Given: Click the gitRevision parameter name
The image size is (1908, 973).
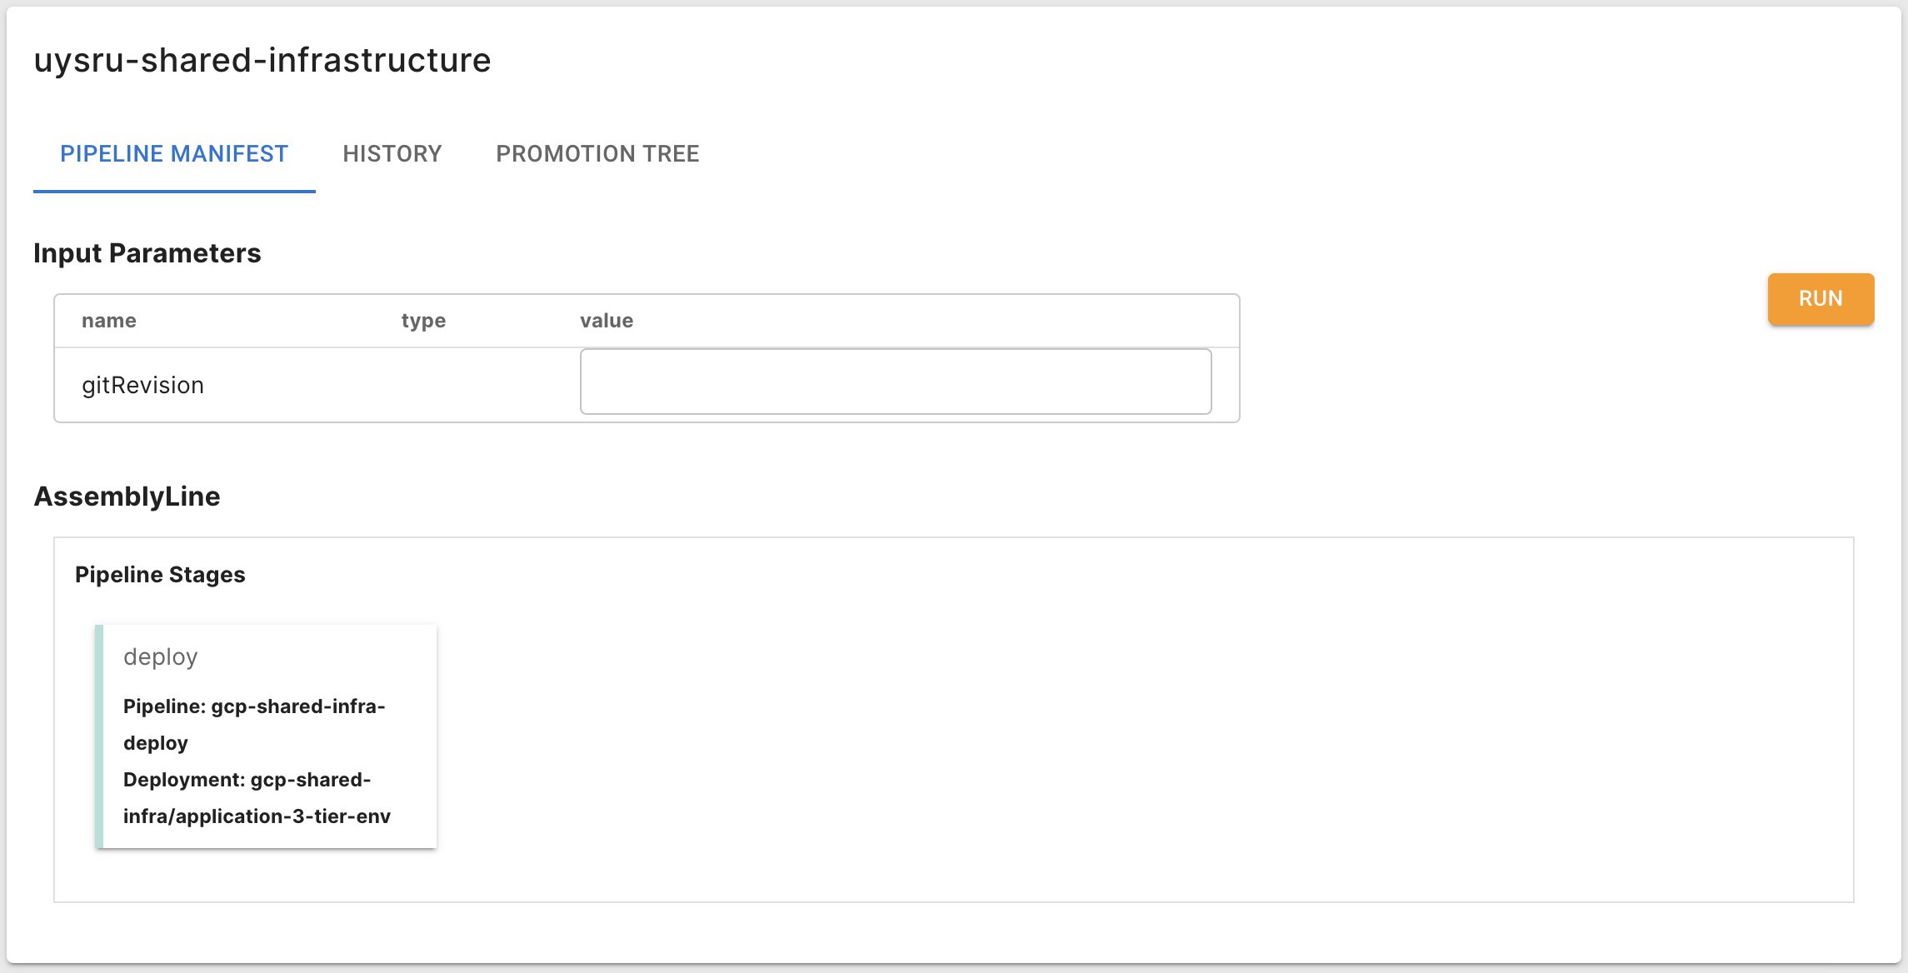Looking at the screenshot, I should tap(142, 385).
